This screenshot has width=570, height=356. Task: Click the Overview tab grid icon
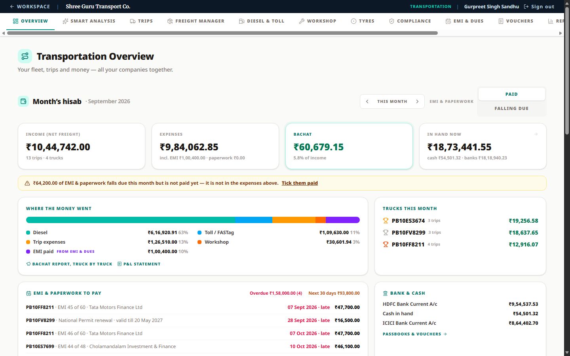pyautogui.click(x=15, y=21)
